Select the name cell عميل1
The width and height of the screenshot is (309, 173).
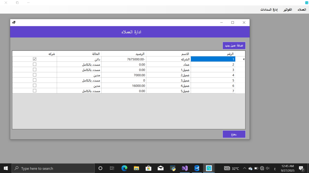click(x=168, y=70)
